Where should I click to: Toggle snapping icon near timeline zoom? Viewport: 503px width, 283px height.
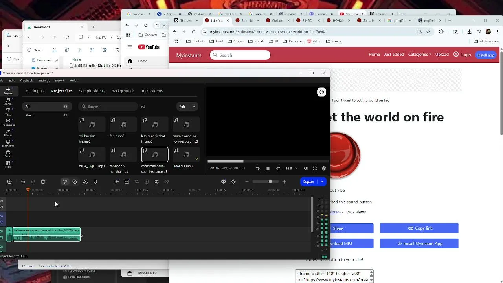[x=233, y=182]
